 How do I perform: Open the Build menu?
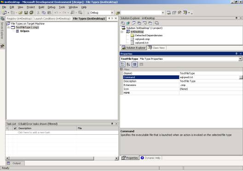pyautogui.click(x=41, y=7)
